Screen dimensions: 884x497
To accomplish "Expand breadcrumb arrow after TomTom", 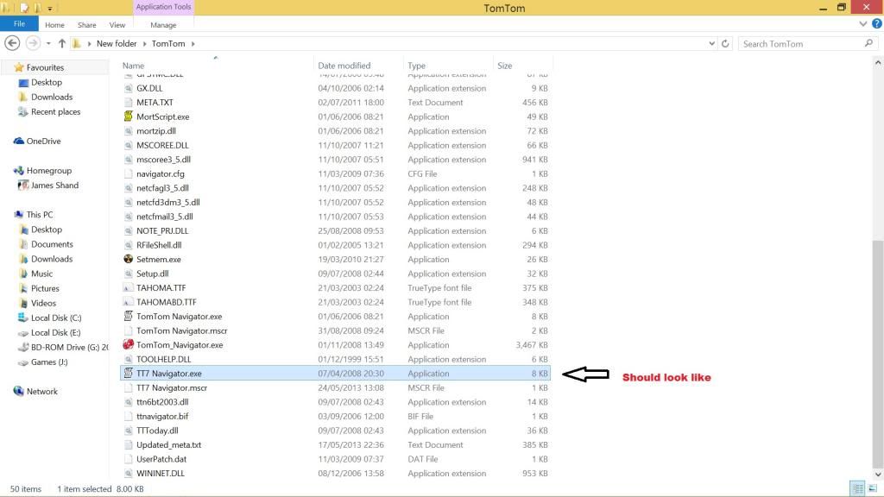I will click(193, 43).
